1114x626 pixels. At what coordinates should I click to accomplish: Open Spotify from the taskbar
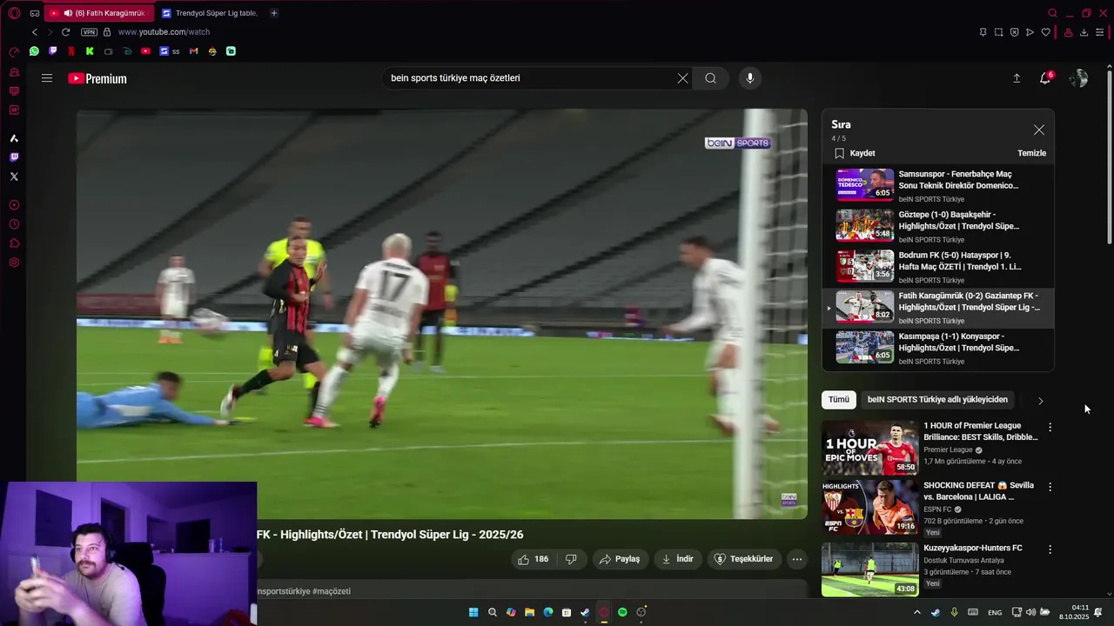pyautogui.click(x=622, y=612)
